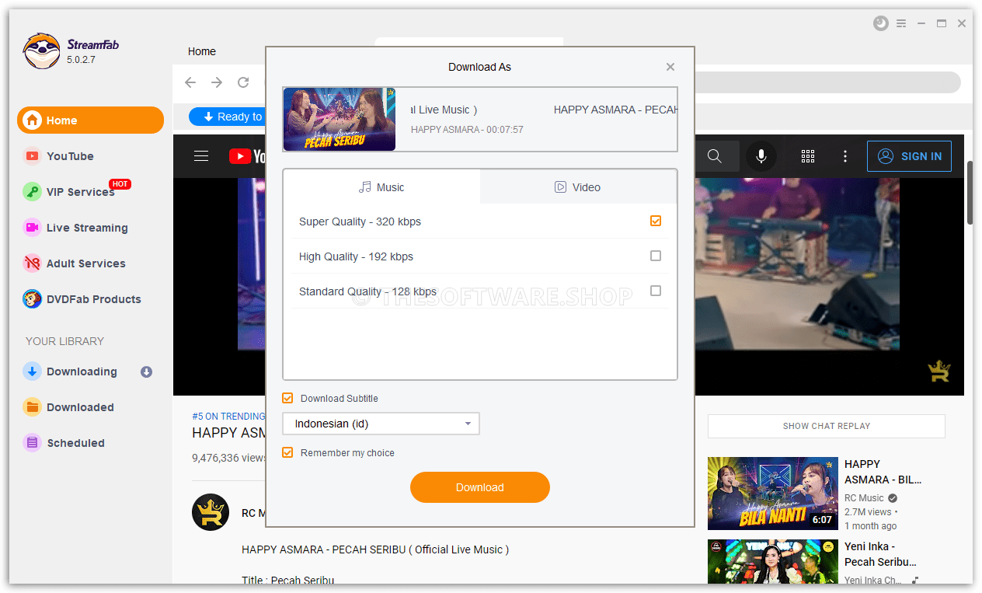Click the Yeni Inka - Pecah Seribu title
The image size is (982, 593).
881,554
